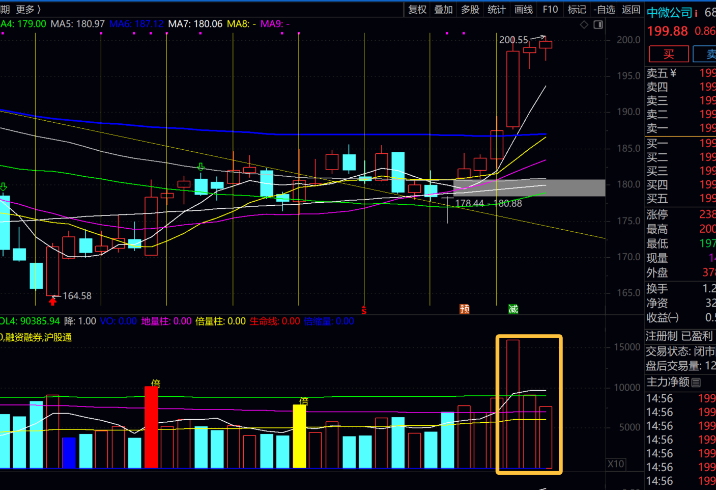Open the list icon next to 主力净额
Screen dimensions: 716x490
click(696, 382)
